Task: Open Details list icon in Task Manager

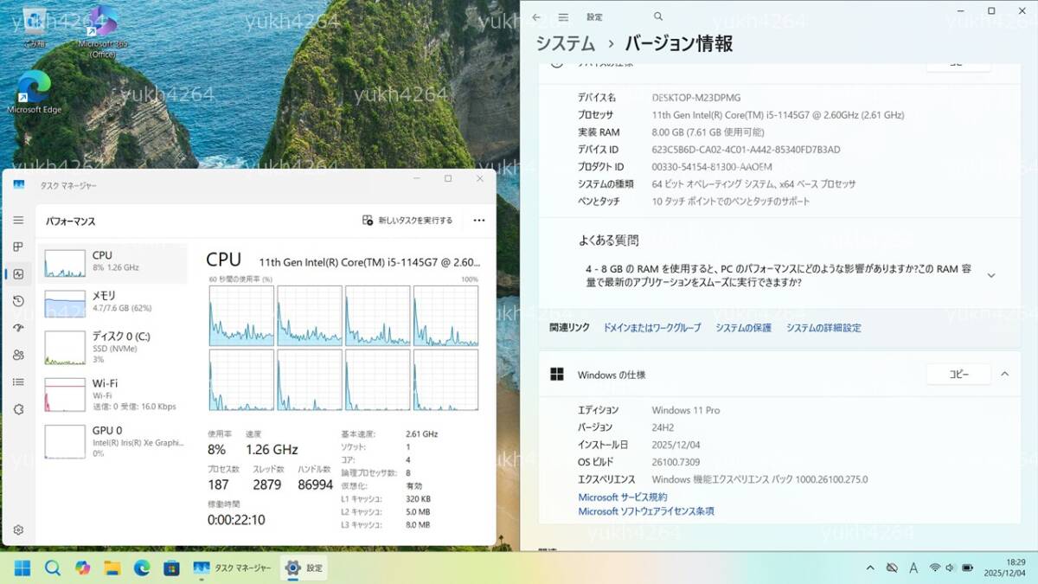Action: 18,382
